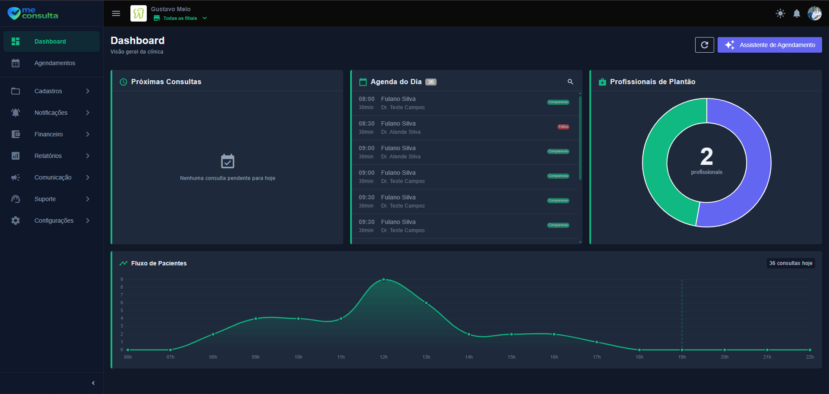
Task: Click the Dashboard grid icon
Action: [16, 41]
